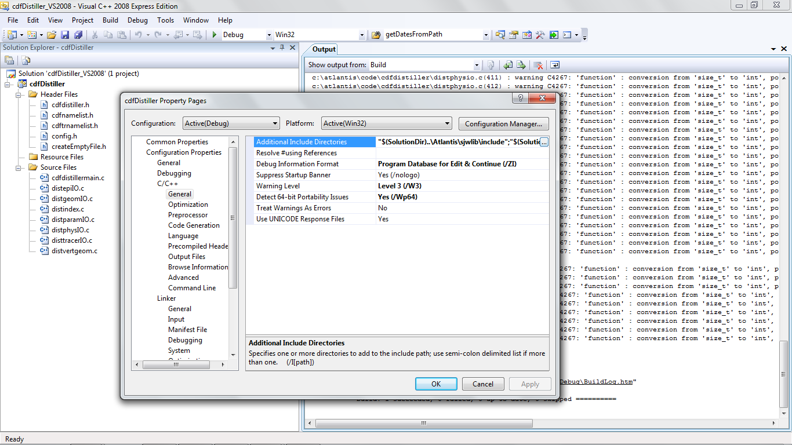
Task: Click the Find in Files binoculars icon
Action: tap(500, 35)
